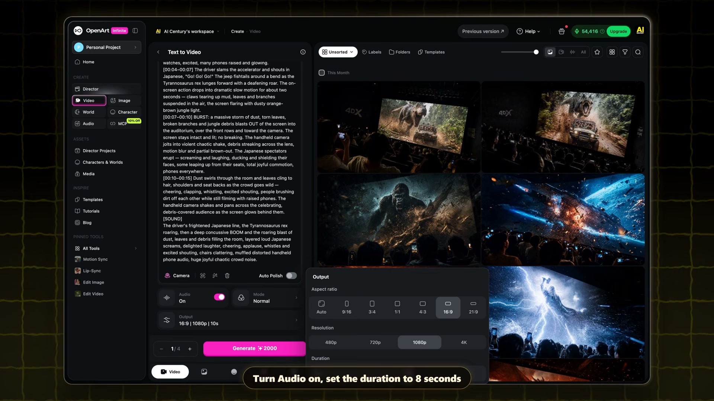Viewport: 714px width, 401px height.
Task: Open the AI Century's workspace dropdown
Action: [x=188, y=31]
